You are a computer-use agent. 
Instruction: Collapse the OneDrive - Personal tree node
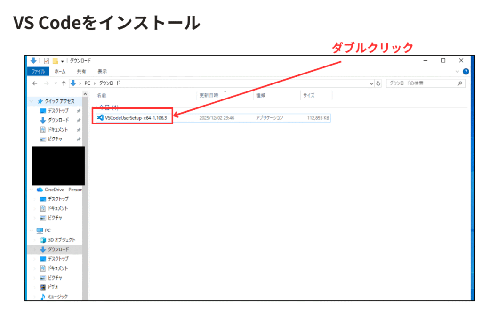[x=32, y=190]
